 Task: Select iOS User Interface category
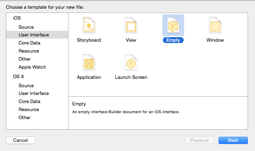click(x=37, y=35)
